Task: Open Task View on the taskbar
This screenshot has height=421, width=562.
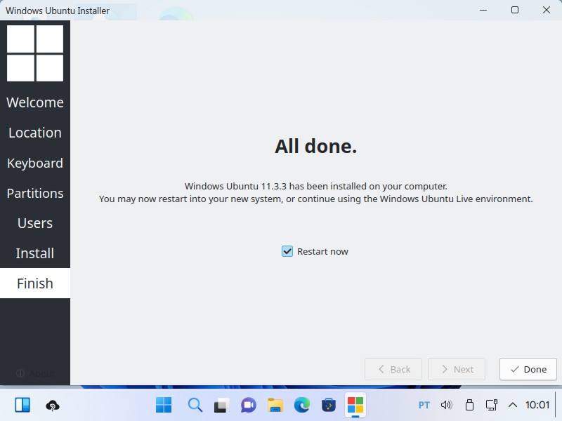Action: point(222,406)
